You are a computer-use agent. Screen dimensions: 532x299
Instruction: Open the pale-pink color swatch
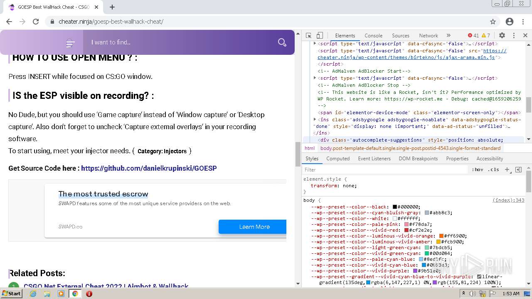pyautogui.click(x=406, y=224)
